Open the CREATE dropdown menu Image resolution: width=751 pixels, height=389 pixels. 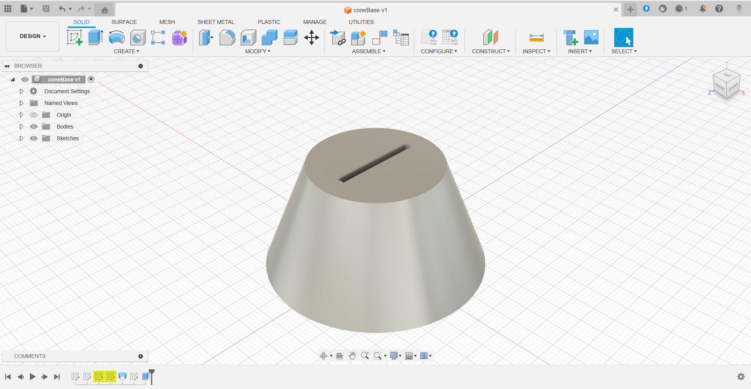pos(126,51)
